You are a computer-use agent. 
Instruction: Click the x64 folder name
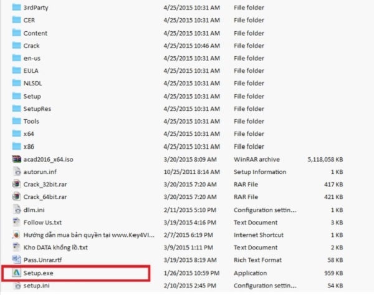pos(29,133)
